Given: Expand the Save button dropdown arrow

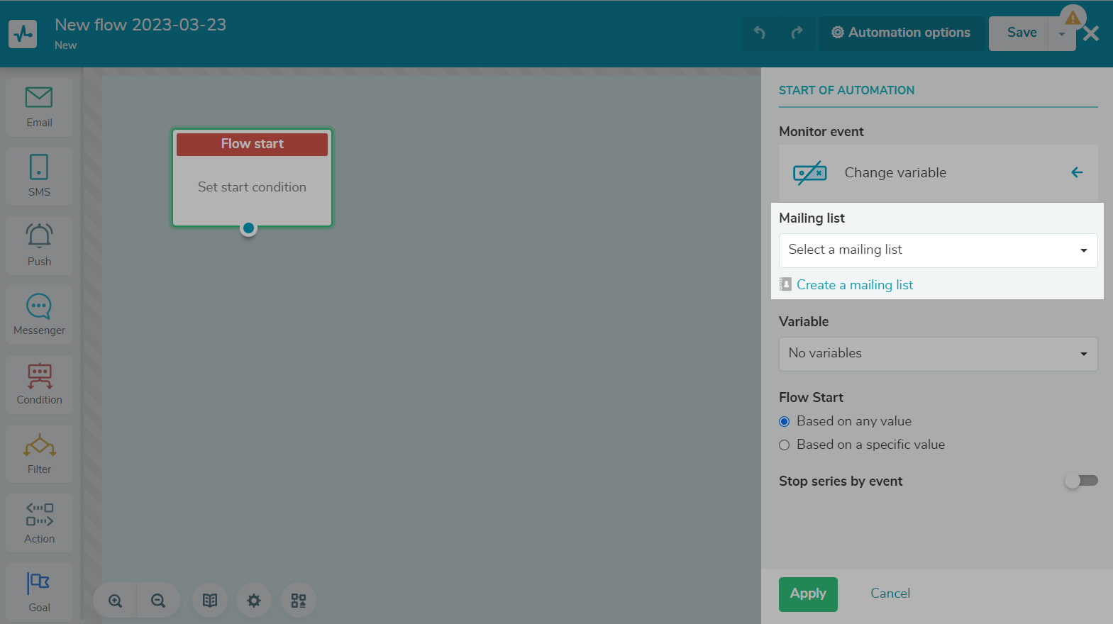Looking at the screenshot, I should 1061,33.
